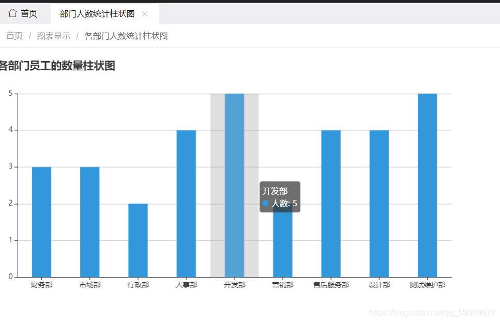Click the 市场部 bar in the chart
This screenshot has height=322, width=500.
coord(89,222)
